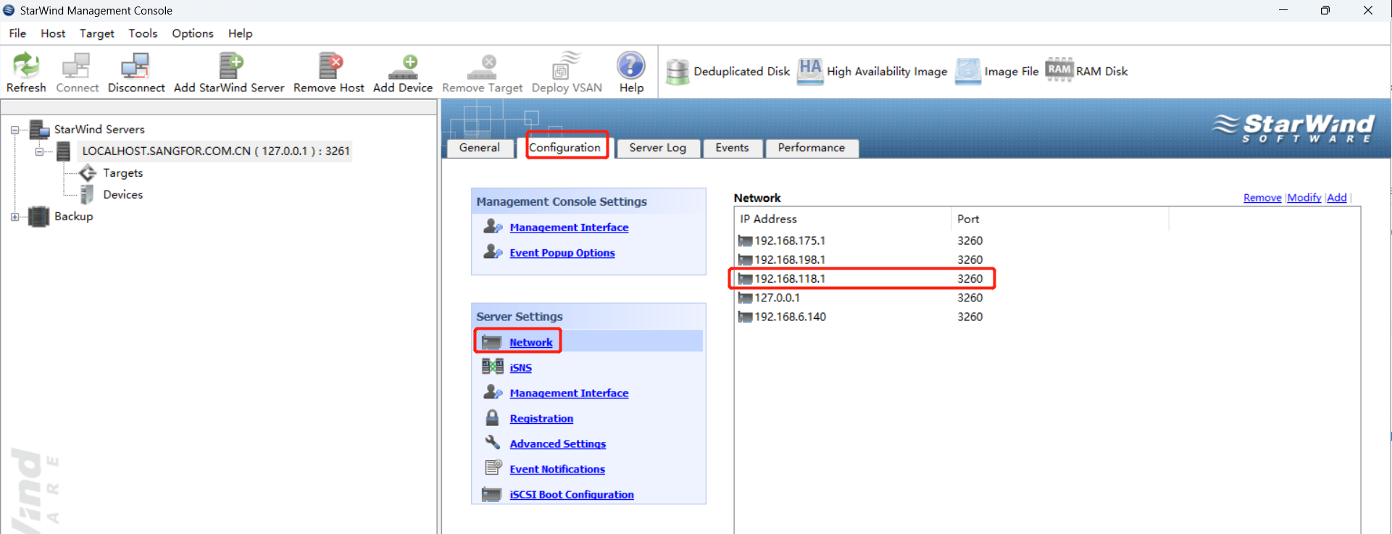Image resolution: width=1392 pixels, height=534 pixels.
Task: Click the Advanced Settings wrench icon
Action: pyautogui.click(x=493, y=443)
